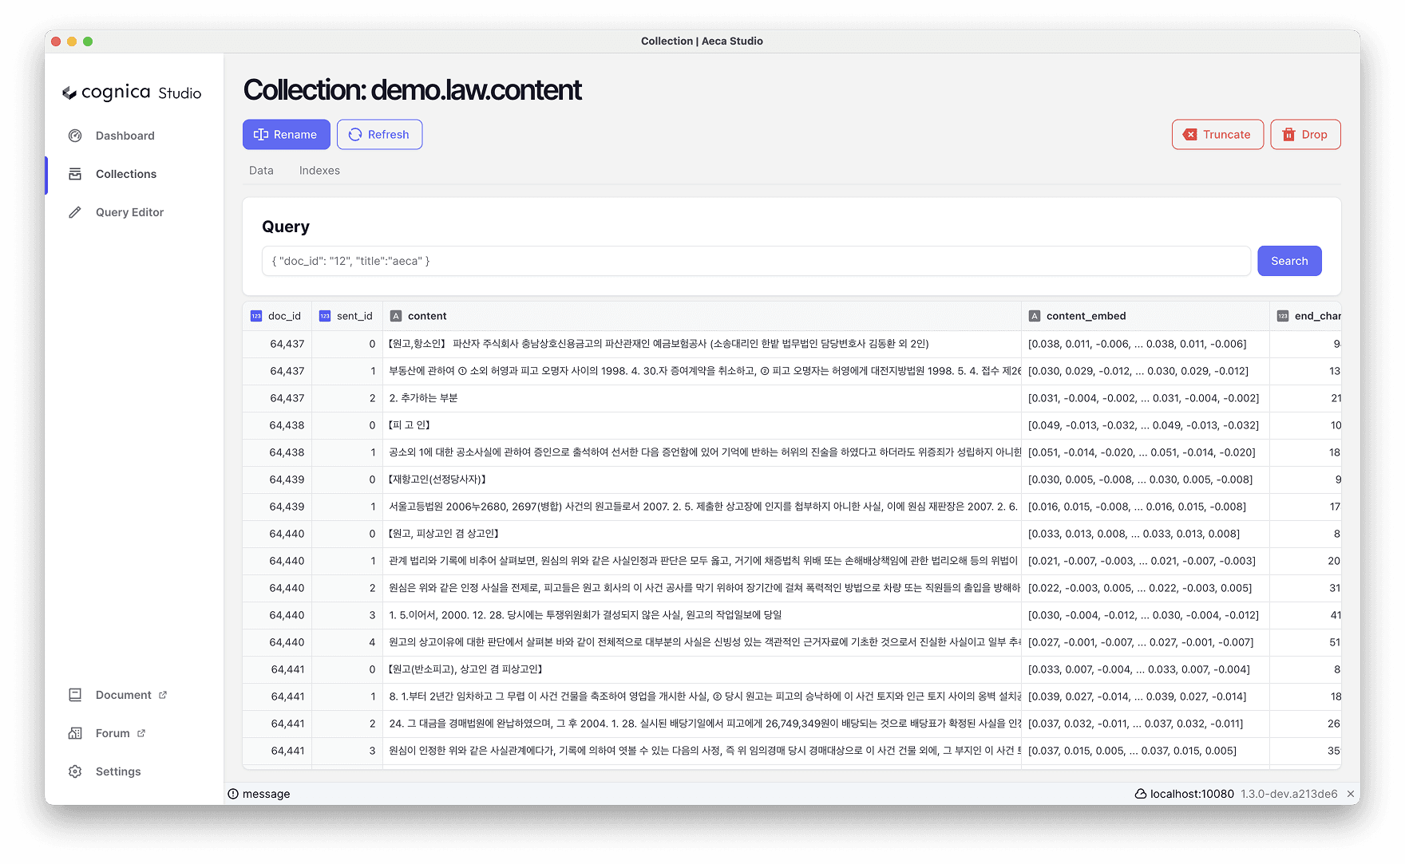Dismiss the status bar message with the X
This screenshot has width=1405, height=864.
tap(1350, 793)
